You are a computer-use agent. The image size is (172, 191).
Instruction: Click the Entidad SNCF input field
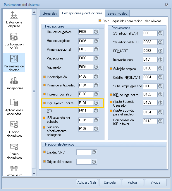84,152
